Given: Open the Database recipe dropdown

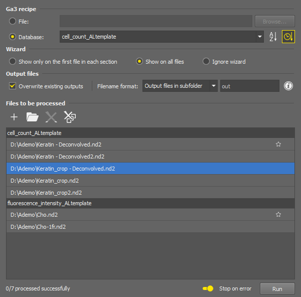Looking at the screenshot, I should [x=260, y=37].
